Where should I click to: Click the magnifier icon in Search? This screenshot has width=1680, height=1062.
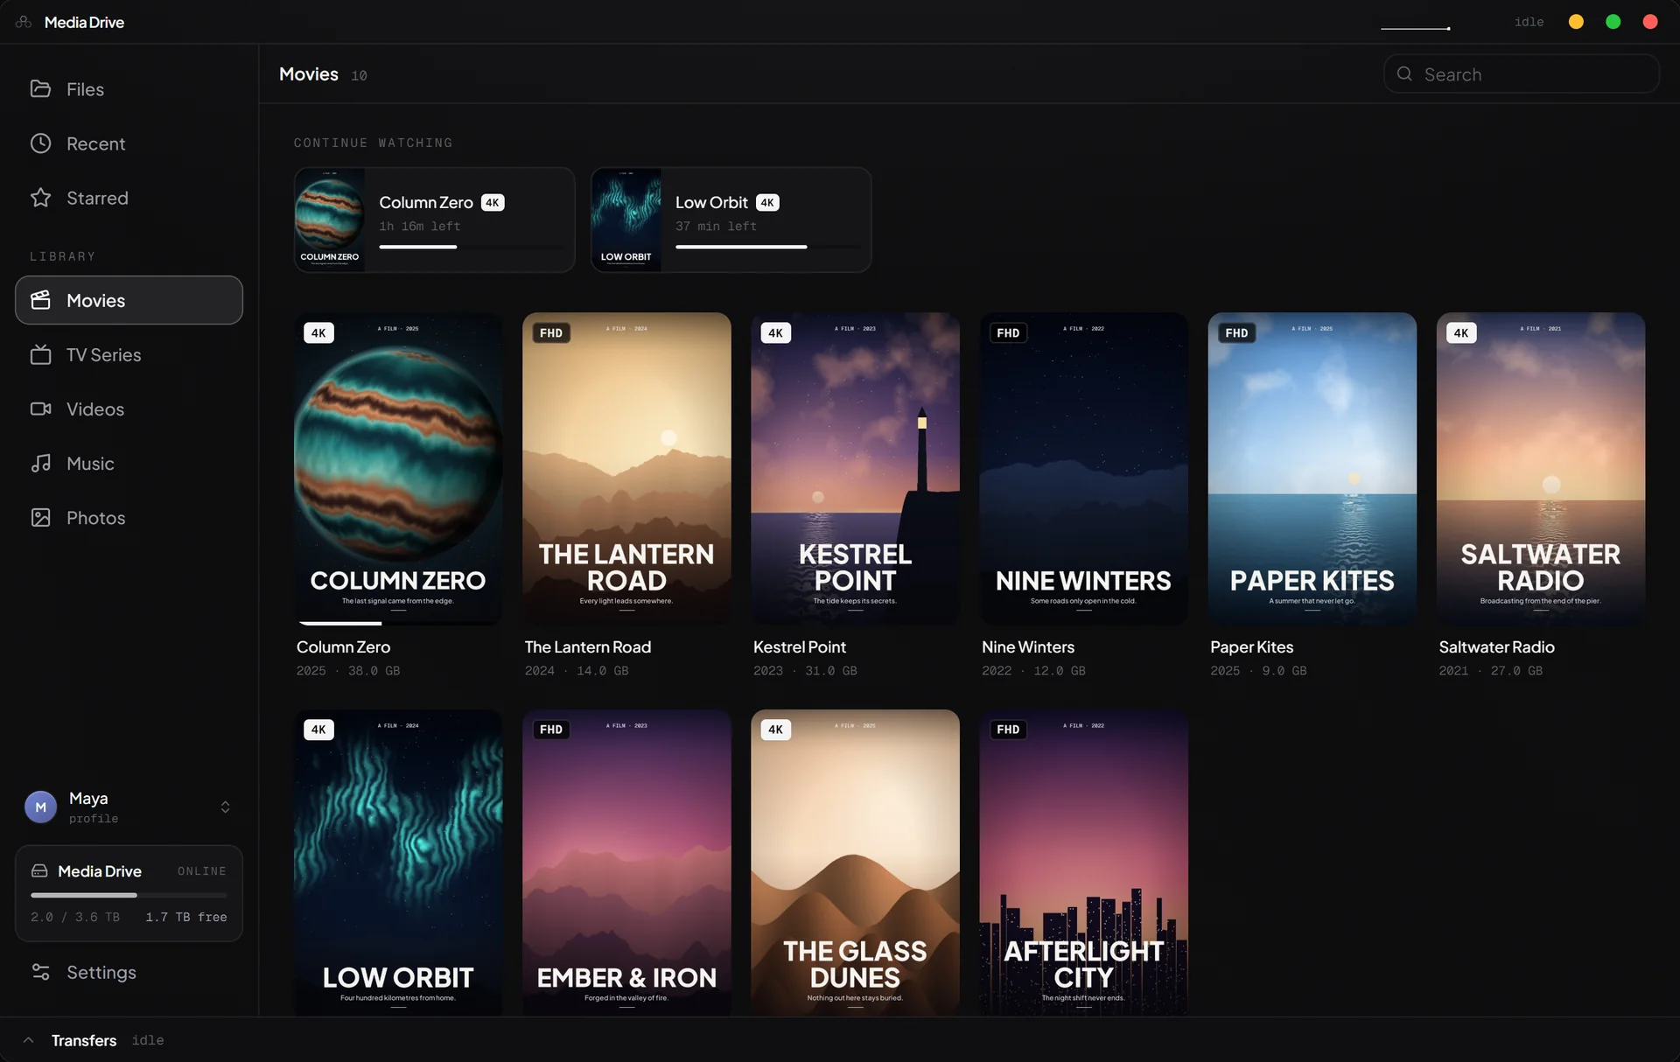point(1404,73)
